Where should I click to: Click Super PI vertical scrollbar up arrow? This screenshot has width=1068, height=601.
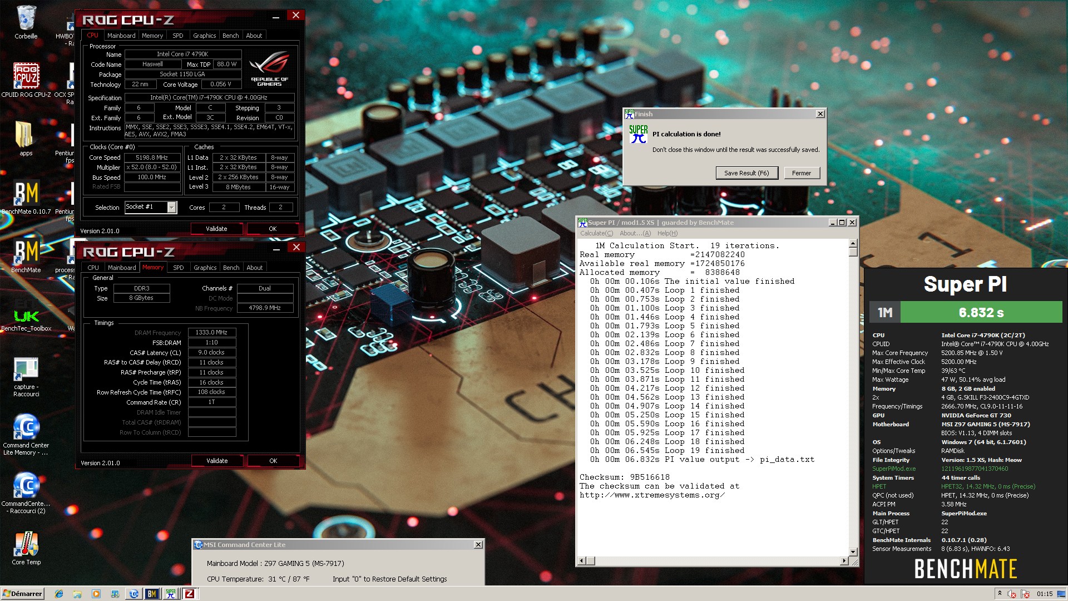(x=853, y=244)
